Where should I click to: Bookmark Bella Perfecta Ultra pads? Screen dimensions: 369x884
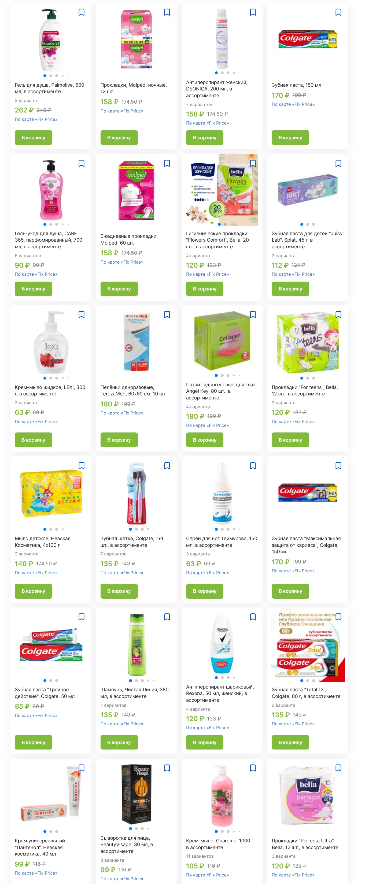(x=338, y=768)
